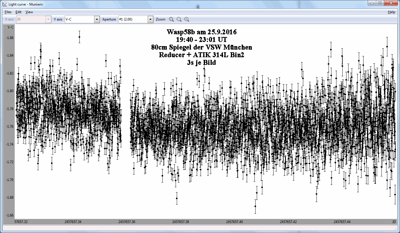Open the Files menu

(8, 12)
